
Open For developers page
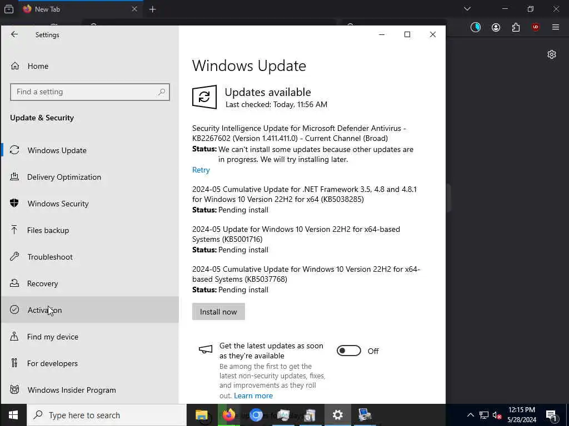point(89,363)
